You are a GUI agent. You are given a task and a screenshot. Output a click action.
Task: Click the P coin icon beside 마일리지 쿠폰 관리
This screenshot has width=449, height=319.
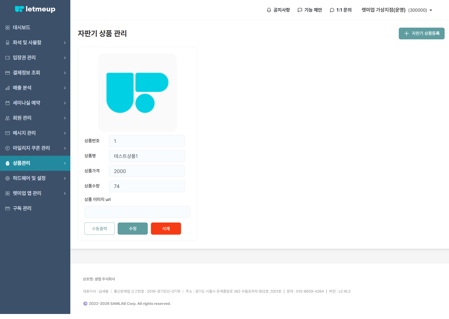point(8,148)
